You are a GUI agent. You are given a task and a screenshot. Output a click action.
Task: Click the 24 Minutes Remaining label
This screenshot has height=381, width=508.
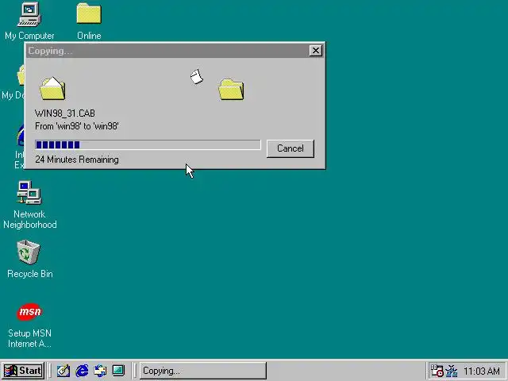tap(77, 160)
